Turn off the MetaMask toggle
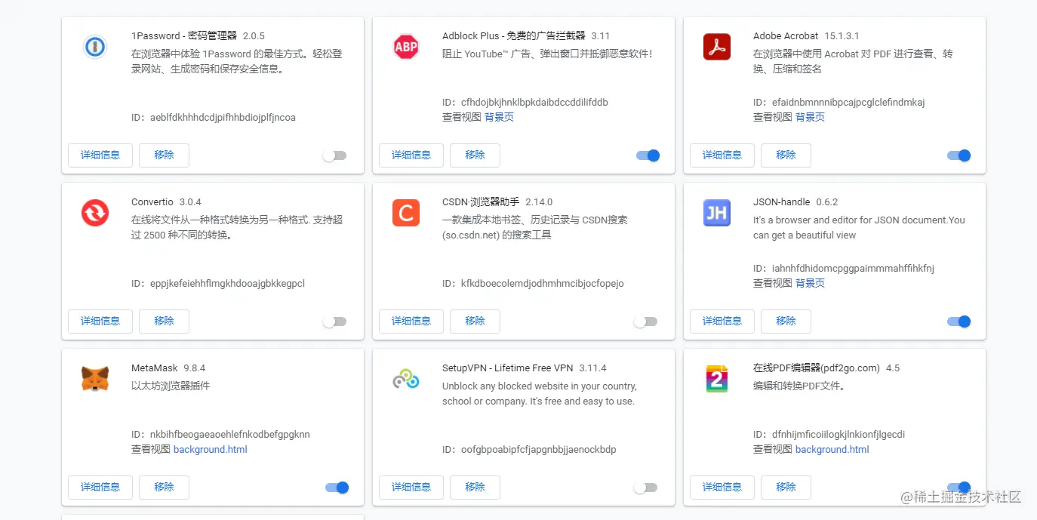 [x=337, y=488]
